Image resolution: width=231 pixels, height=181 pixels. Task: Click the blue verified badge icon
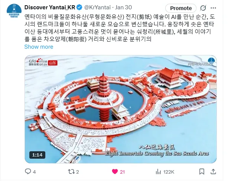(80, 7)
